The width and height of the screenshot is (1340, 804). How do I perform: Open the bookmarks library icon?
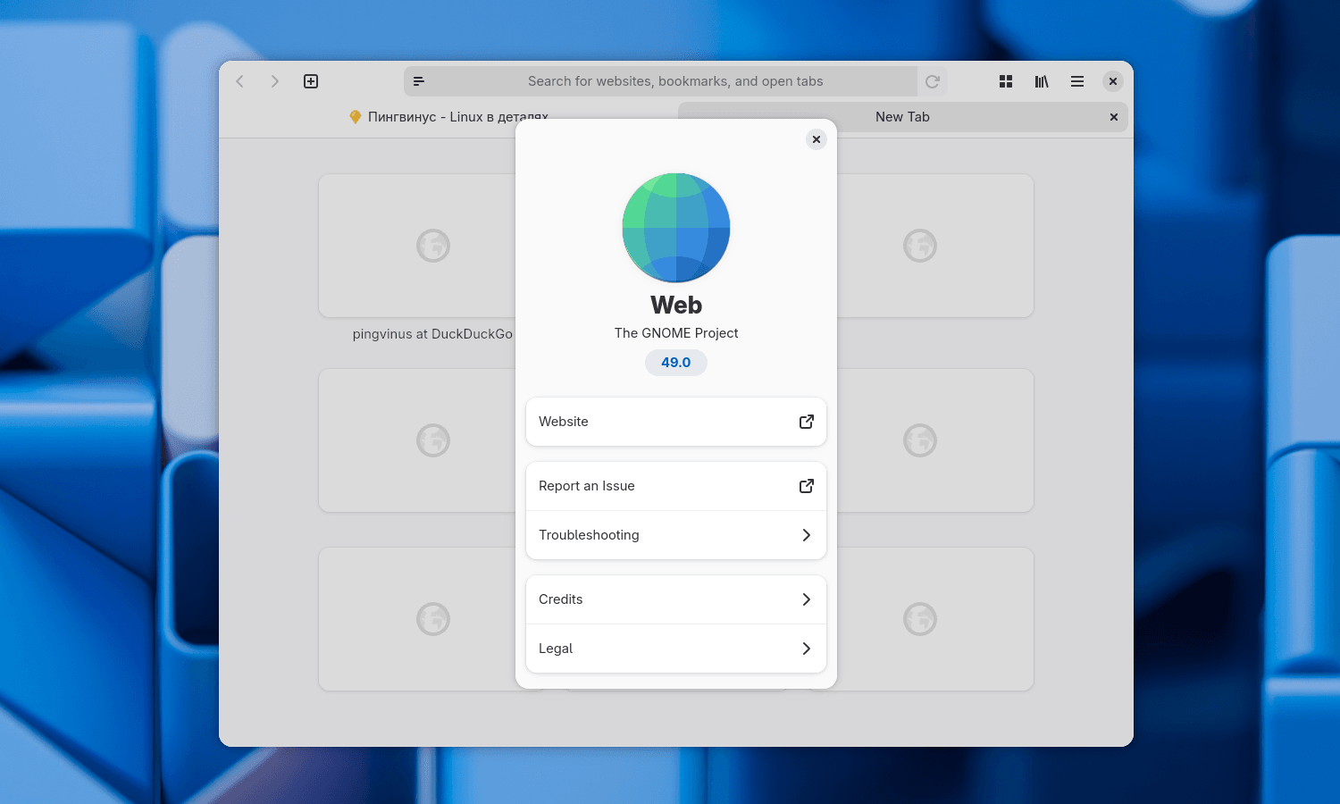(x=1042, y=81)
